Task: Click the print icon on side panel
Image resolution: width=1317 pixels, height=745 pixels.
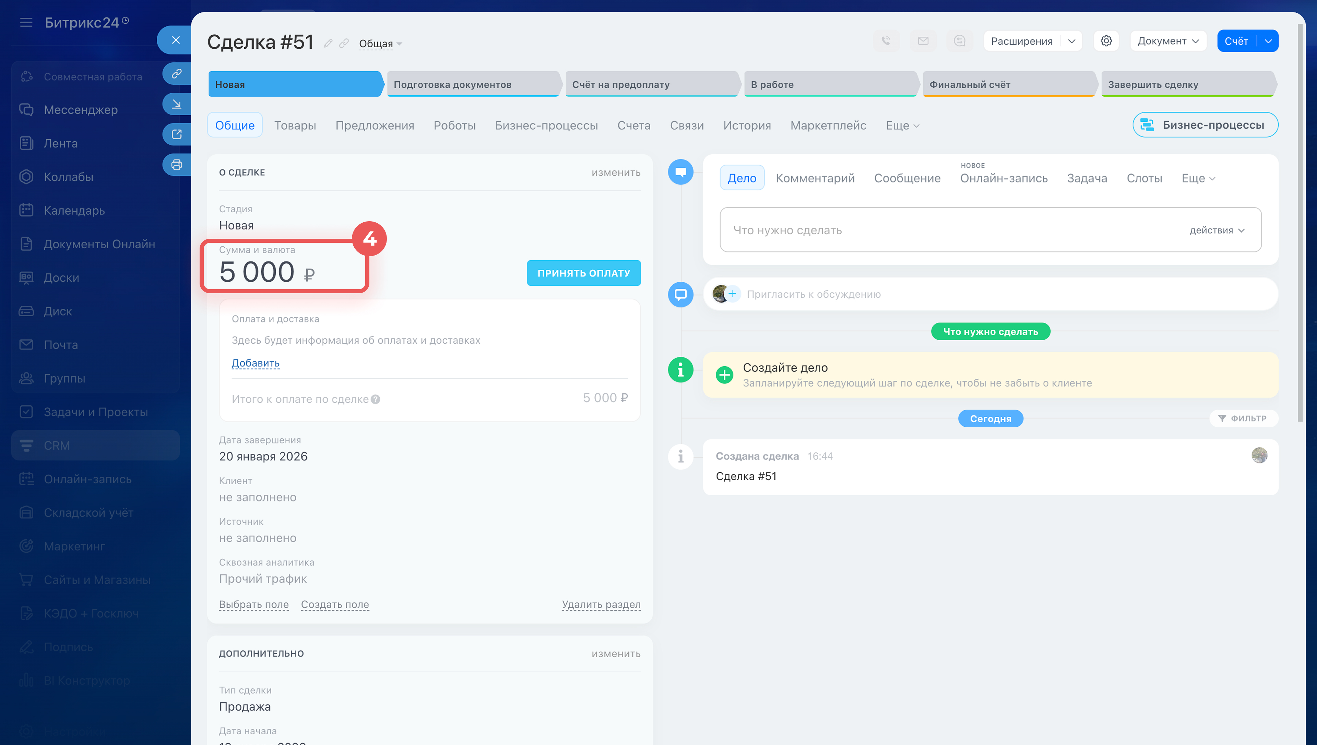Action: click(x=176, y=165)
